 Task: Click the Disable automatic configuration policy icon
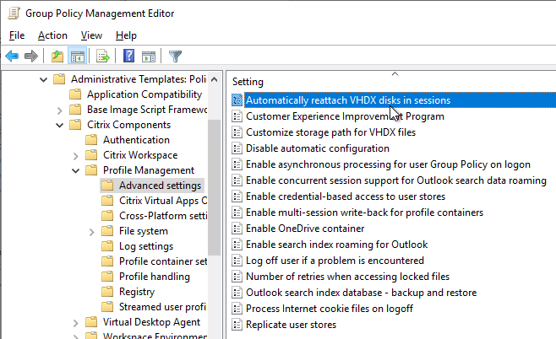(237, 148)
